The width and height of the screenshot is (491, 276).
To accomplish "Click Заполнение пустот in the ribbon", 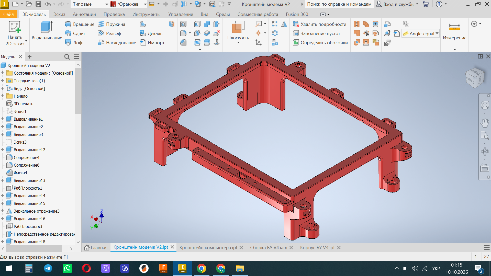I will [x=316, y=33].
